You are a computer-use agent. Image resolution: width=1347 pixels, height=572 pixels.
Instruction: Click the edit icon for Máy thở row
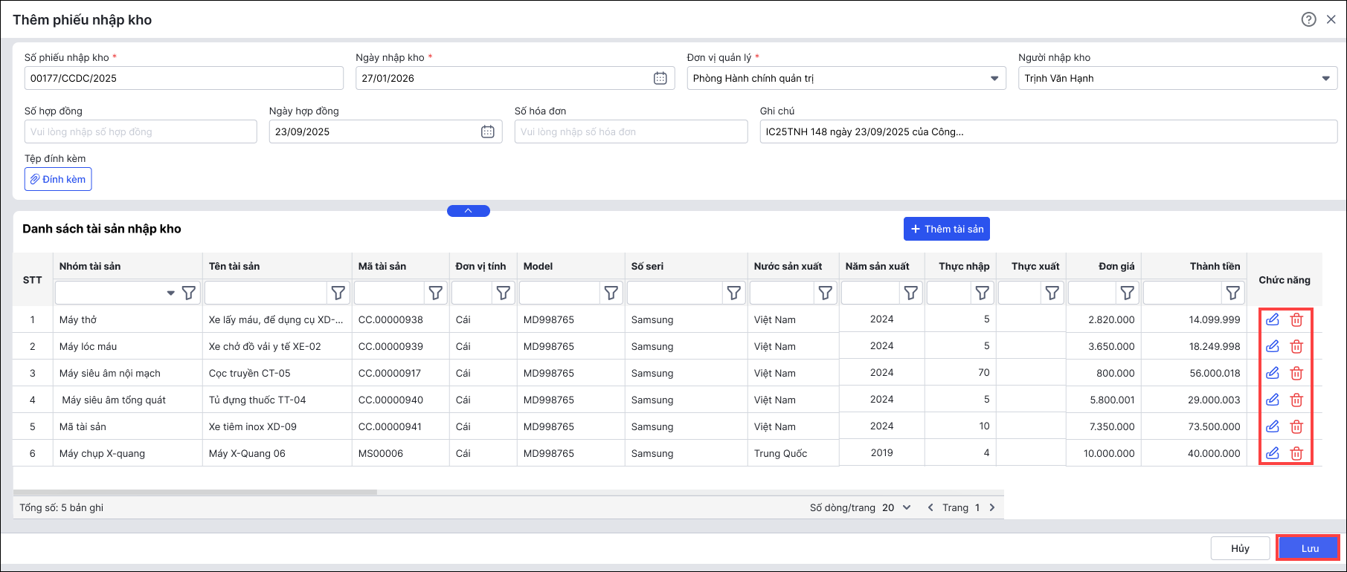[1273, 319]
